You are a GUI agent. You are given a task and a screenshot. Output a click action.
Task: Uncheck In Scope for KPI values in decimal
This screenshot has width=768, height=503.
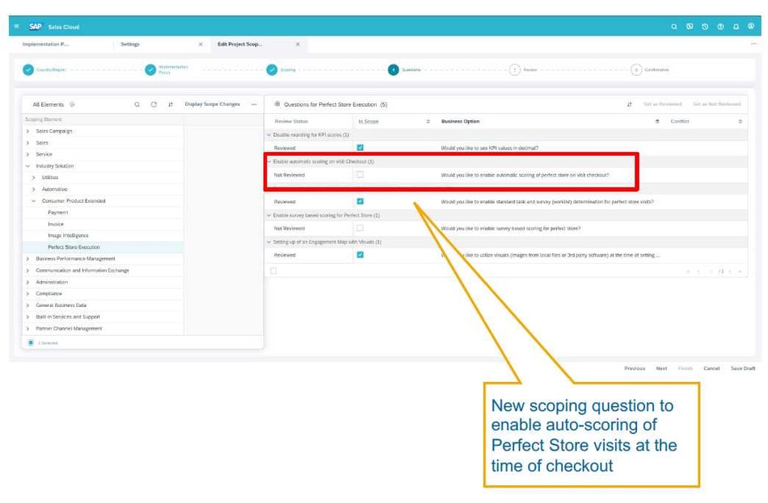(x=360, y=147)
